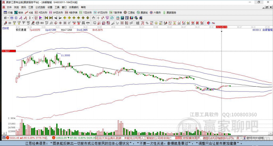This screenshot has width=273, height=146.
Task: Click the Tp=8.8370 indicator value
Action: point(35,30)
